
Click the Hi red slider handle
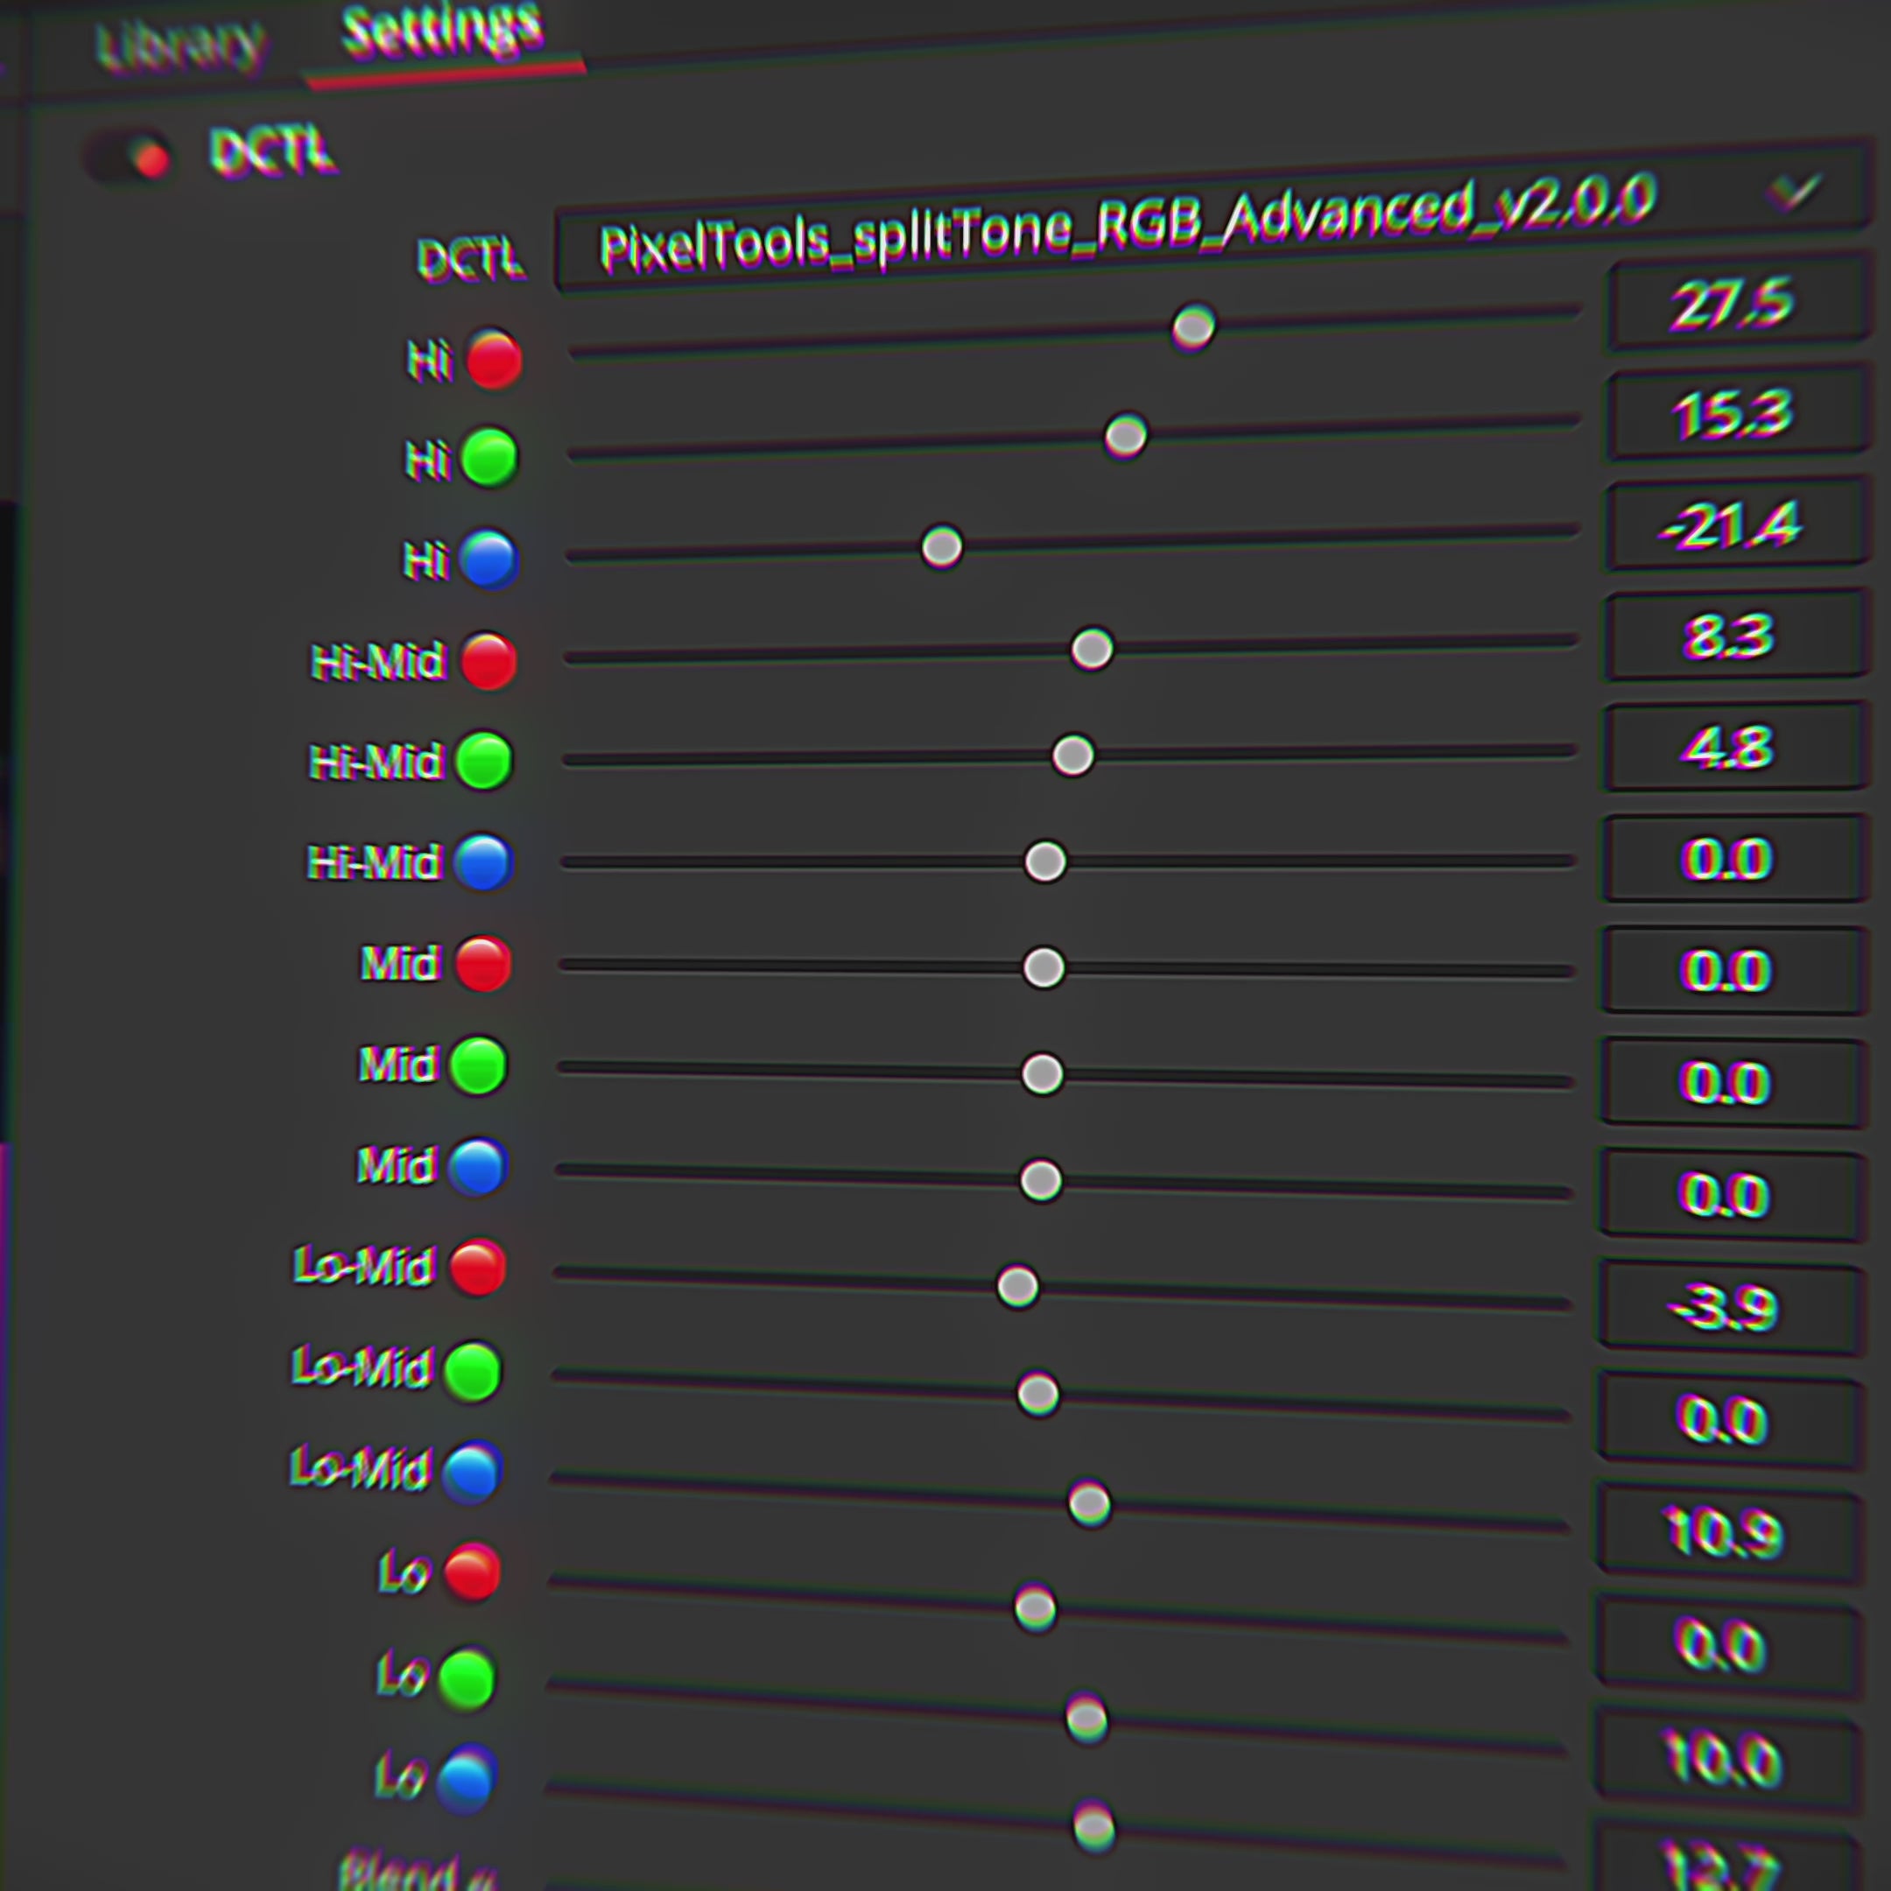pyautogui.click(x=1193, y=327)
